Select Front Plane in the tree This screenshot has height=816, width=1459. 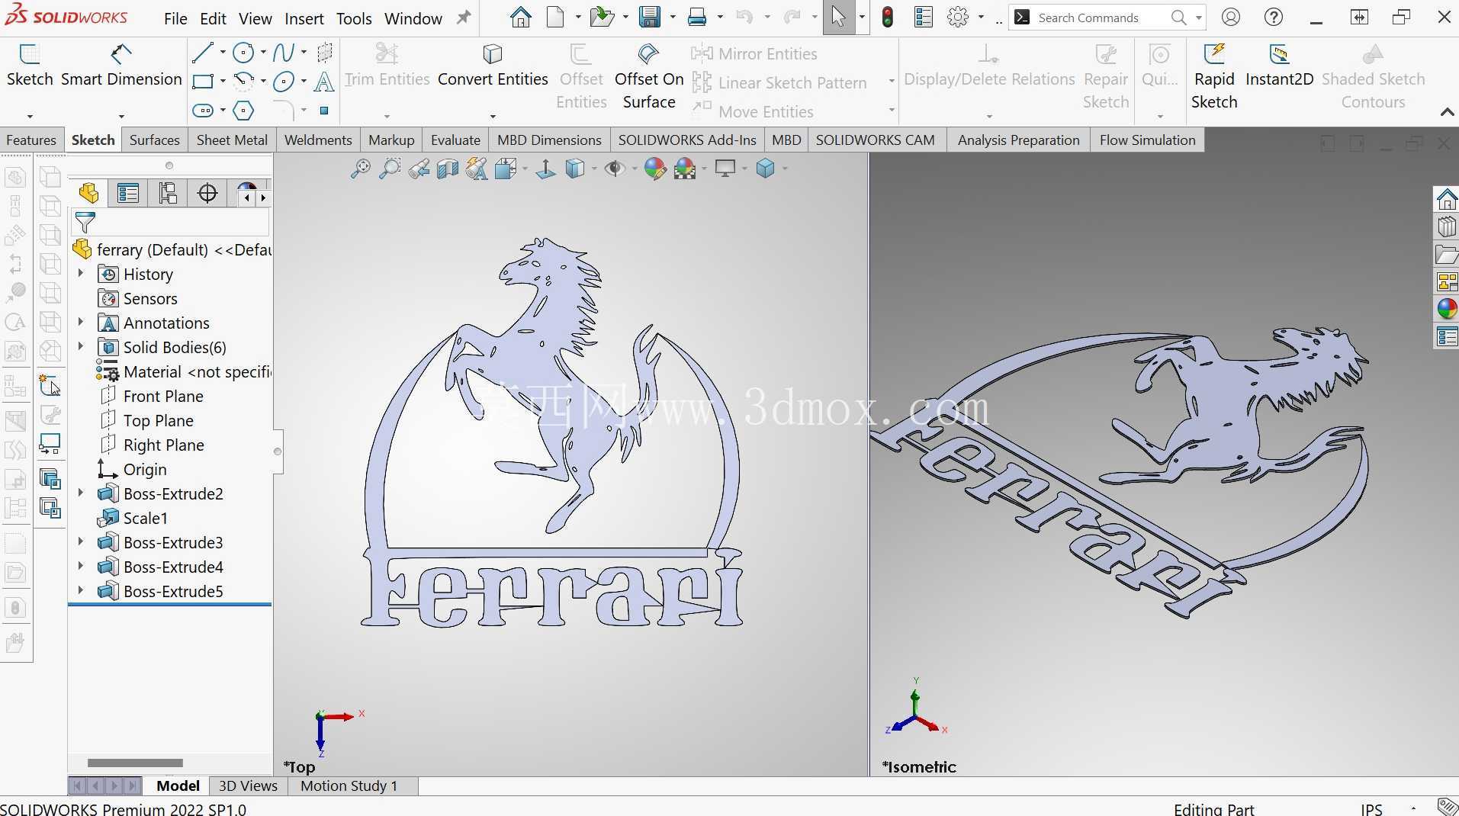tap(163, 397)
